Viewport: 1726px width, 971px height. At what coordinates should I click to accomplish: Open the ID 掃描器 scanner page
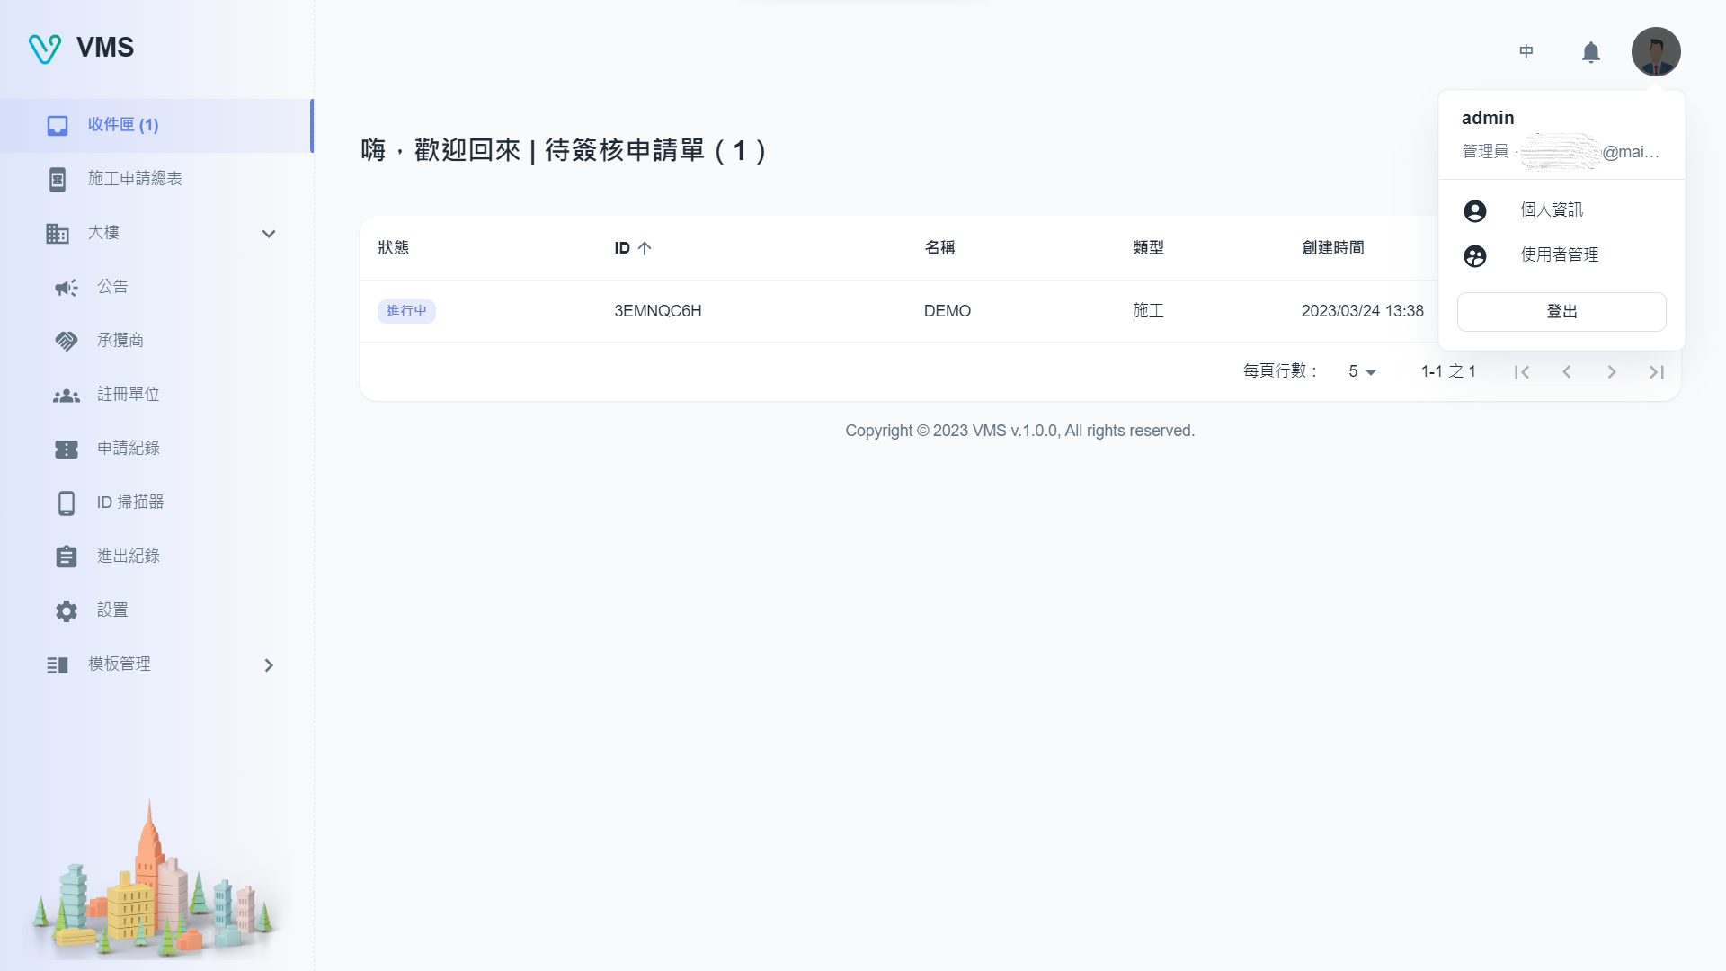click(130, 502)
